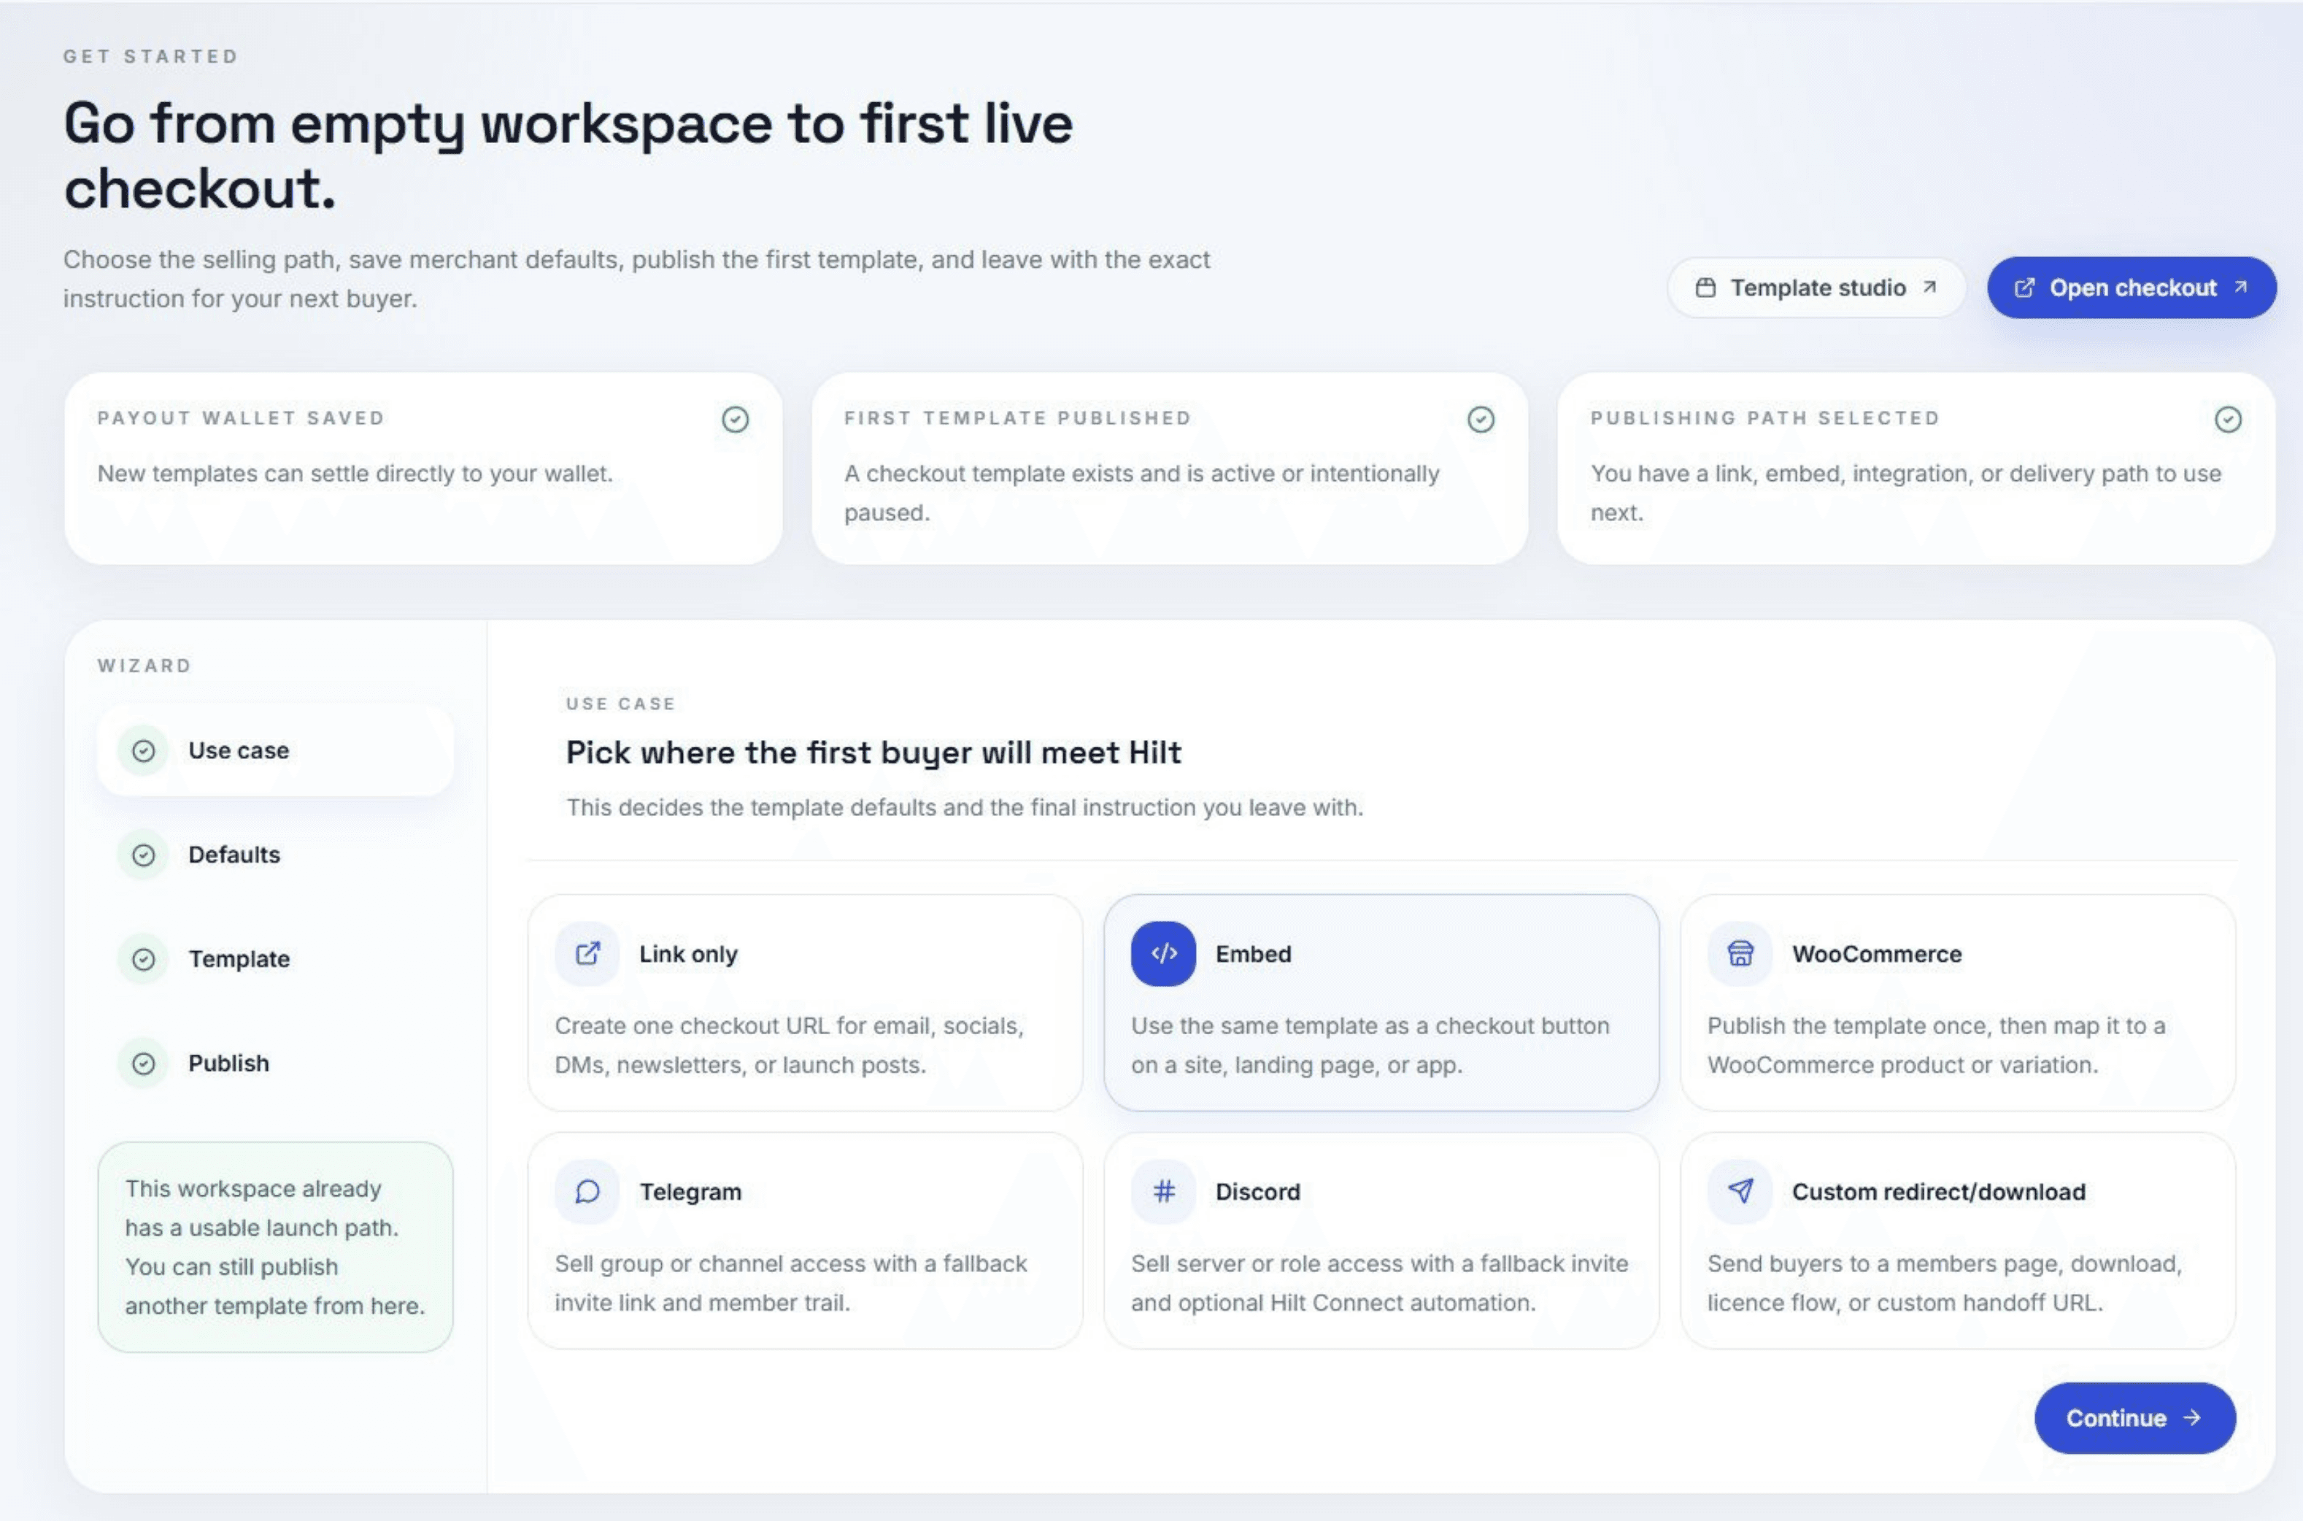Click the Link only external-link icon

point(587,953)
